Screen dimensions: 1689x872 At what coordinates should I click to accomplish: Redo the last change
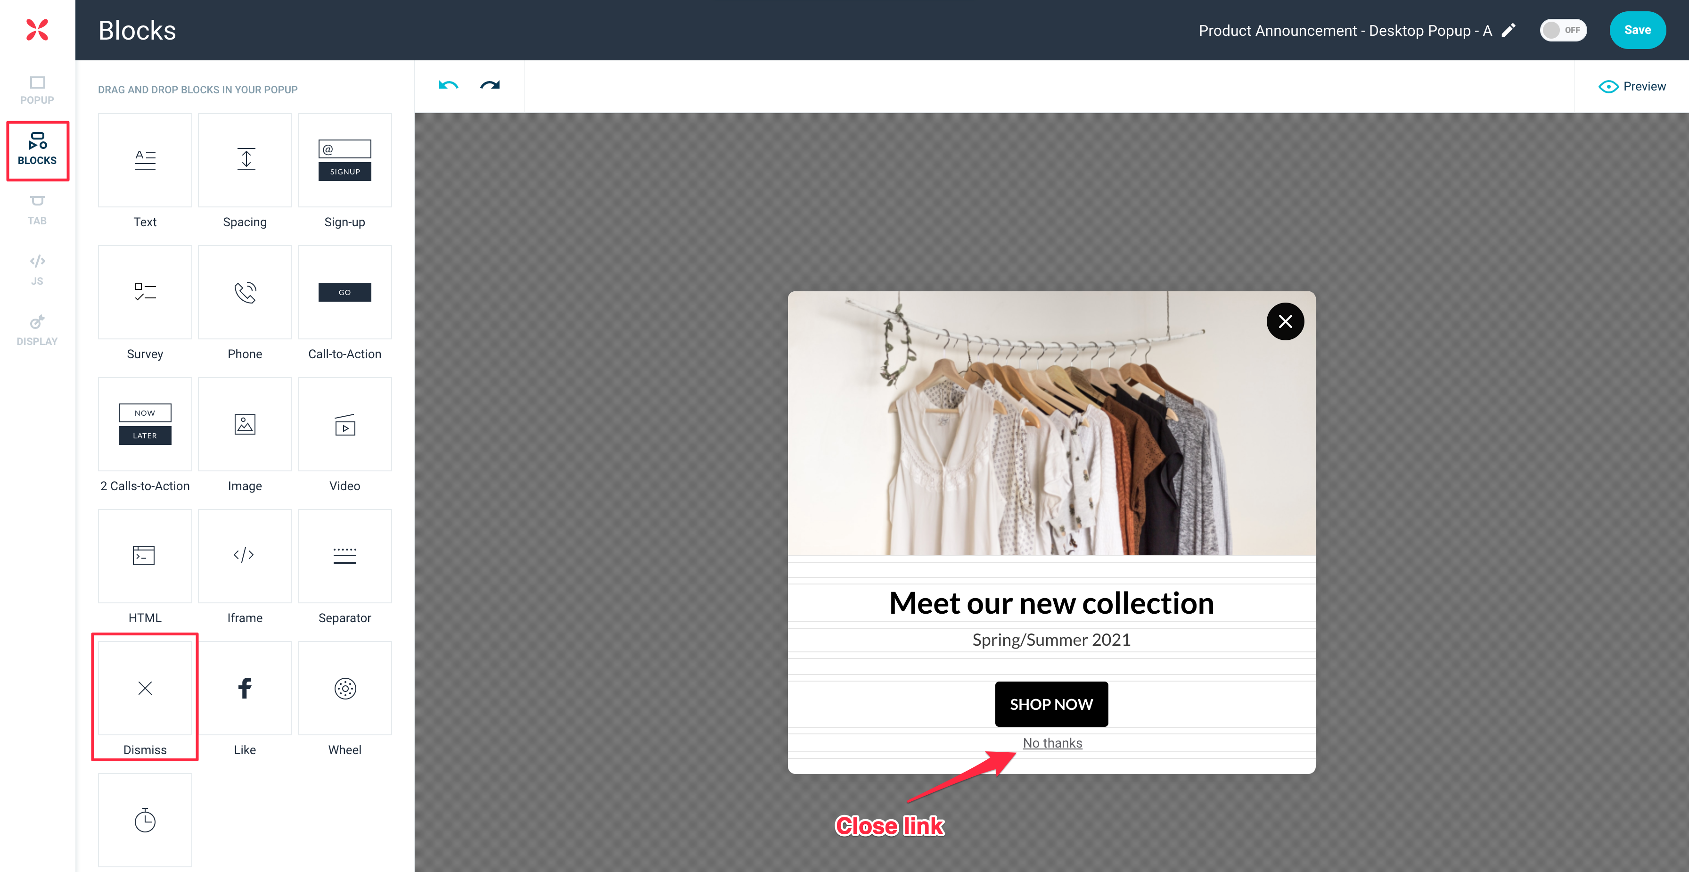tap(490, 85)
